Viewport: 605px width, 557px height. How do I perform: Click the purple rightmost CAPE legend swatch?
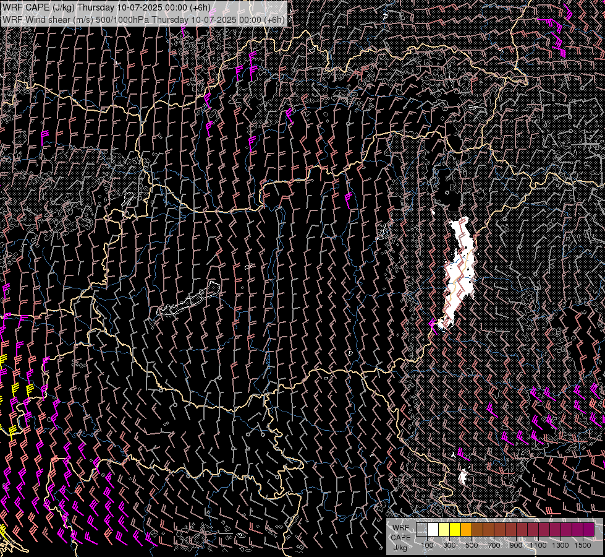tap(589, 530)
